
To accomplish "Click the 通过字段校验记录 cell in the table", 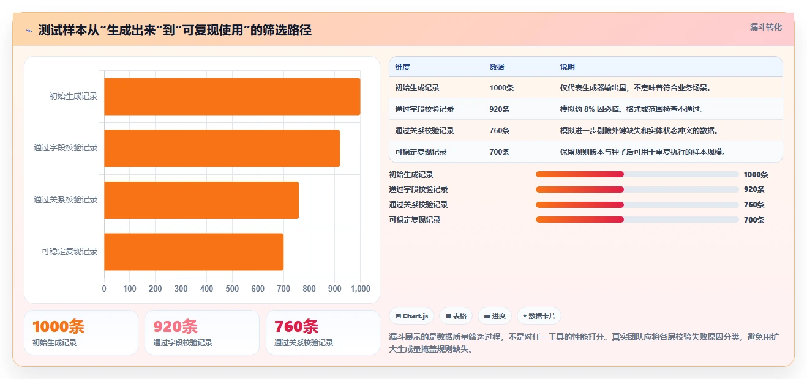I will point(424,109).
